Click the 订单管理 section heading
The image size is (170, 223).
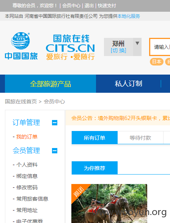click(26, 123)
